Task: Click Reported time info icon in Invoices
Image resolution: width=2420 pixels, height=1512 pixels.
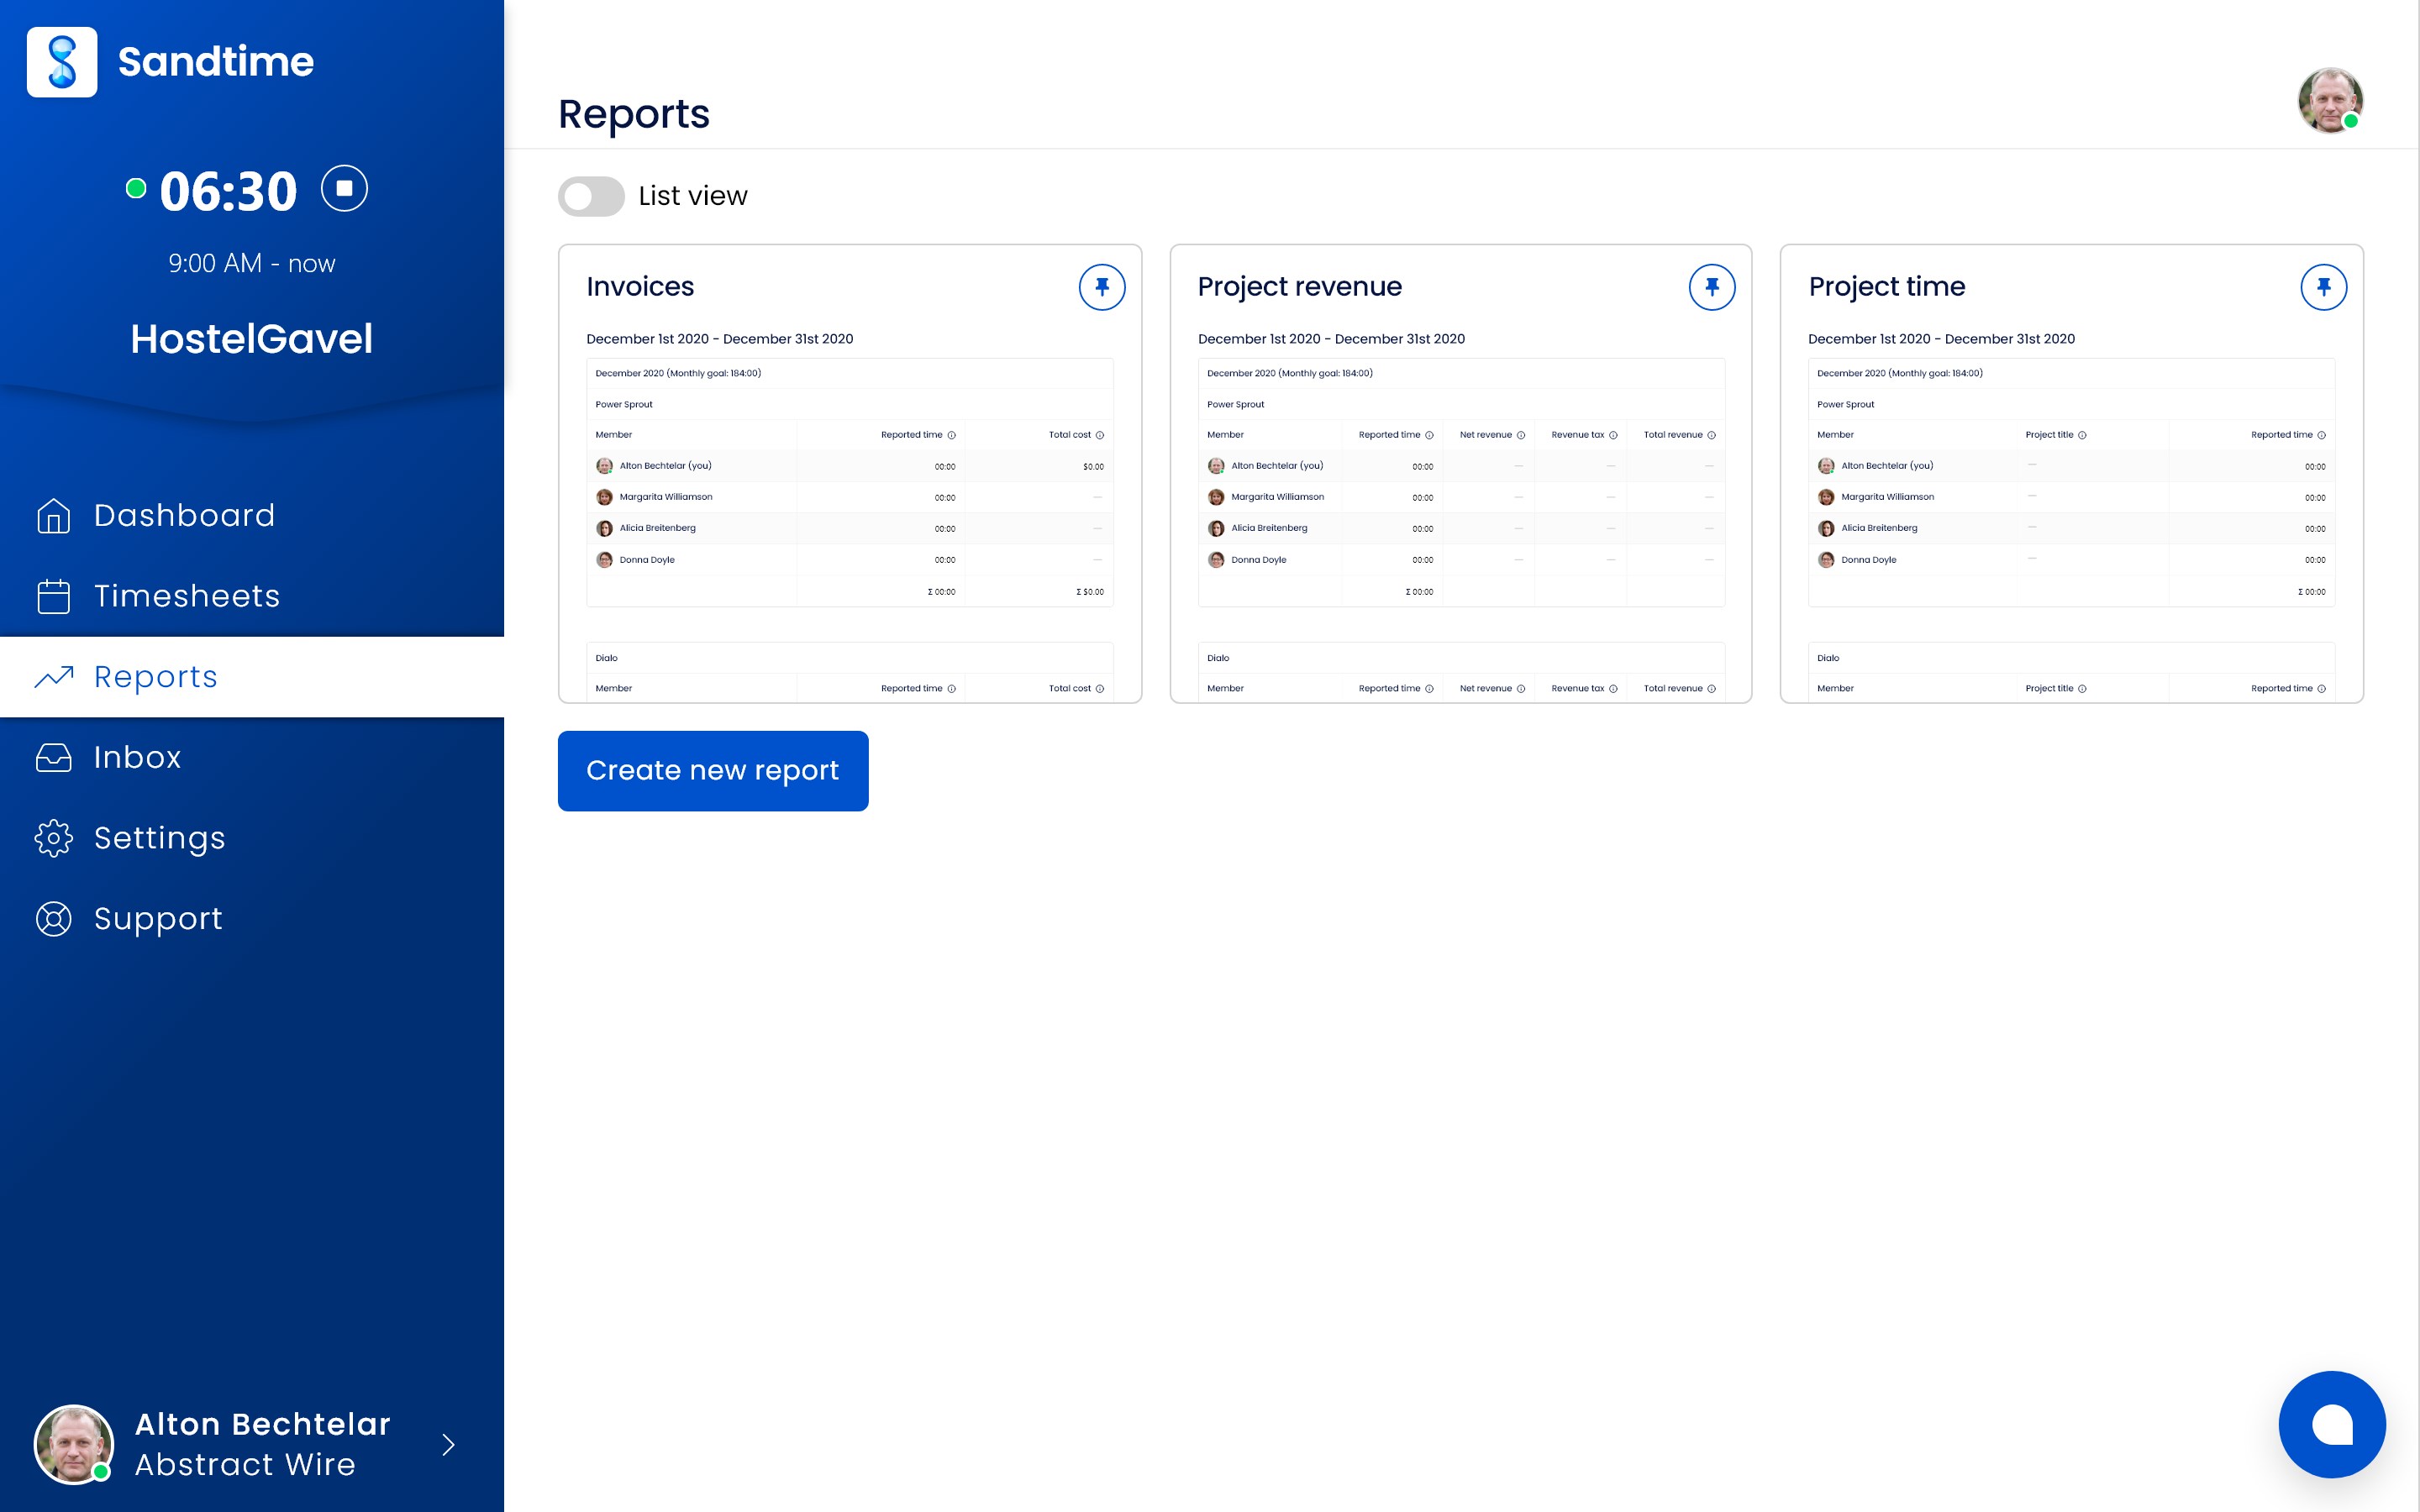Action: 951,435
